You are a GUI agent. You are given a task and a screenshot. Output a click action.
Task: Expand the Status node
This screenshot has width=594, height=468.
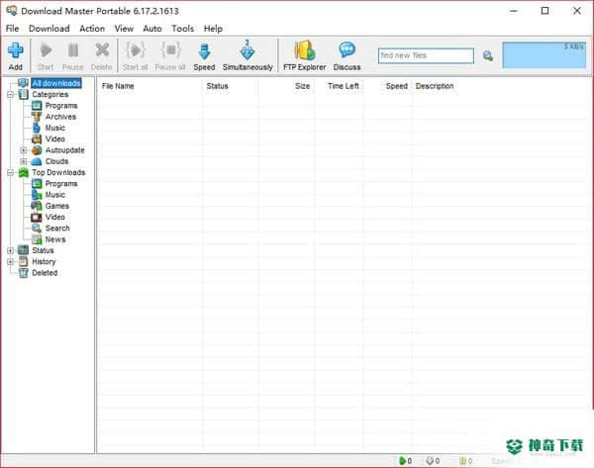click(11, 250)
